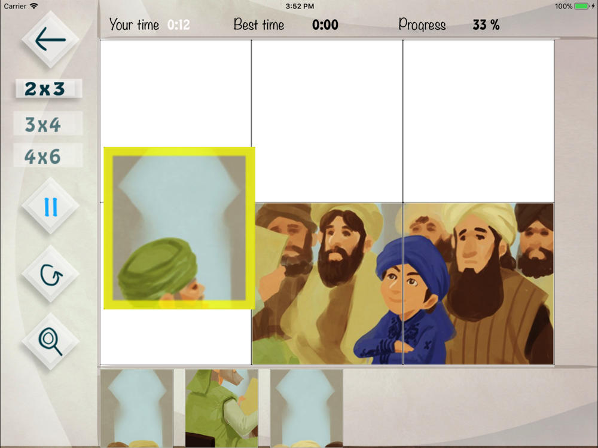The width and height of the screenshot is (598, 448).
Task: Click the empty top-right puzzle slot
Action: pos(478,121)
